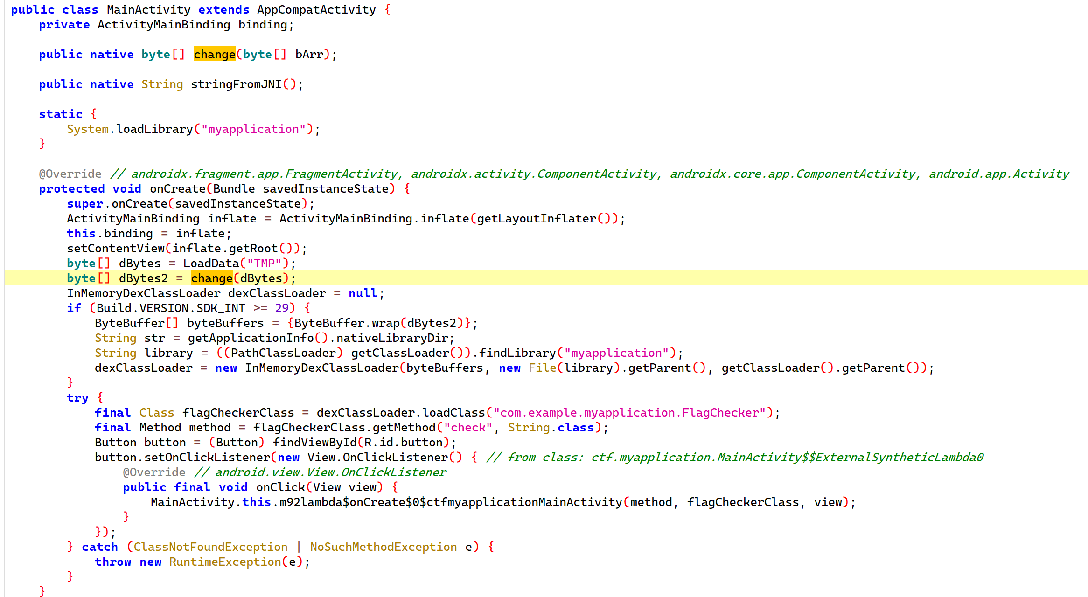Click the "myapplication" string in loadLibrary
Screen dimensions: 1088x597
[x=253, y=129]
